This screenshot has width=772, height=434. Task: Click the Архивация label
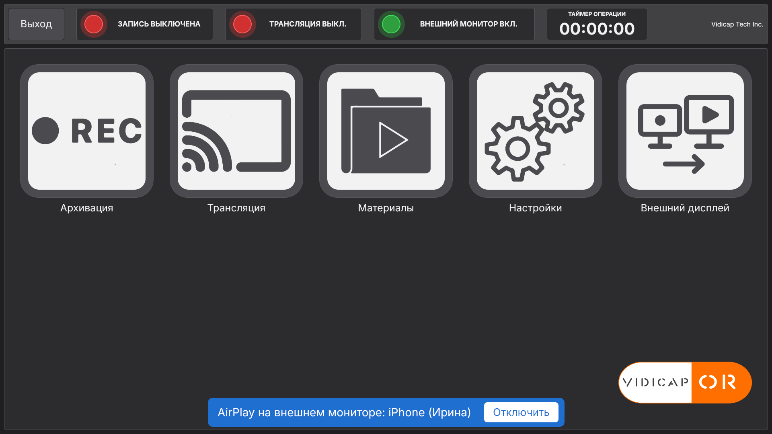[x=87, y=208]
